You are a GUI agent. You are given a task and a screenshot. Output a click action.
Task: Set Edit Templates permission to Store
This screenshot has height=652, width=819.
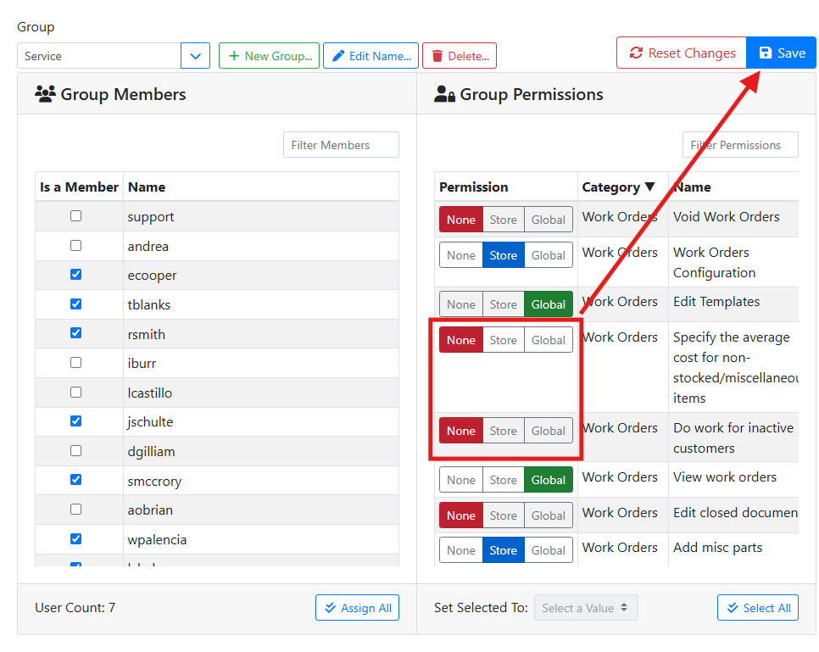point(503,304)
